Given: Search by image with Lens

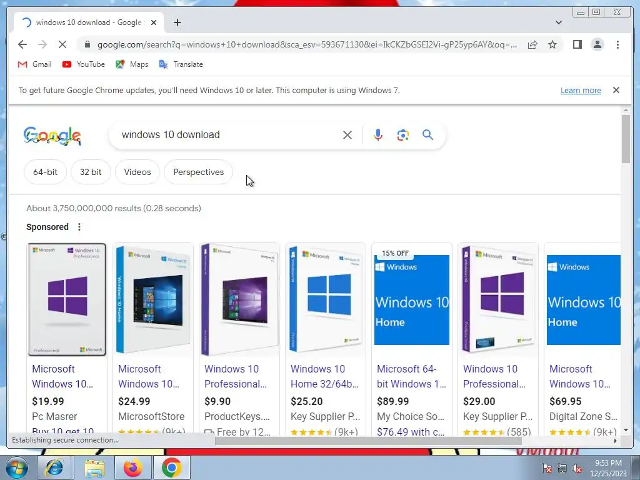Looking at the screenshot, I should tap(403, 135).
